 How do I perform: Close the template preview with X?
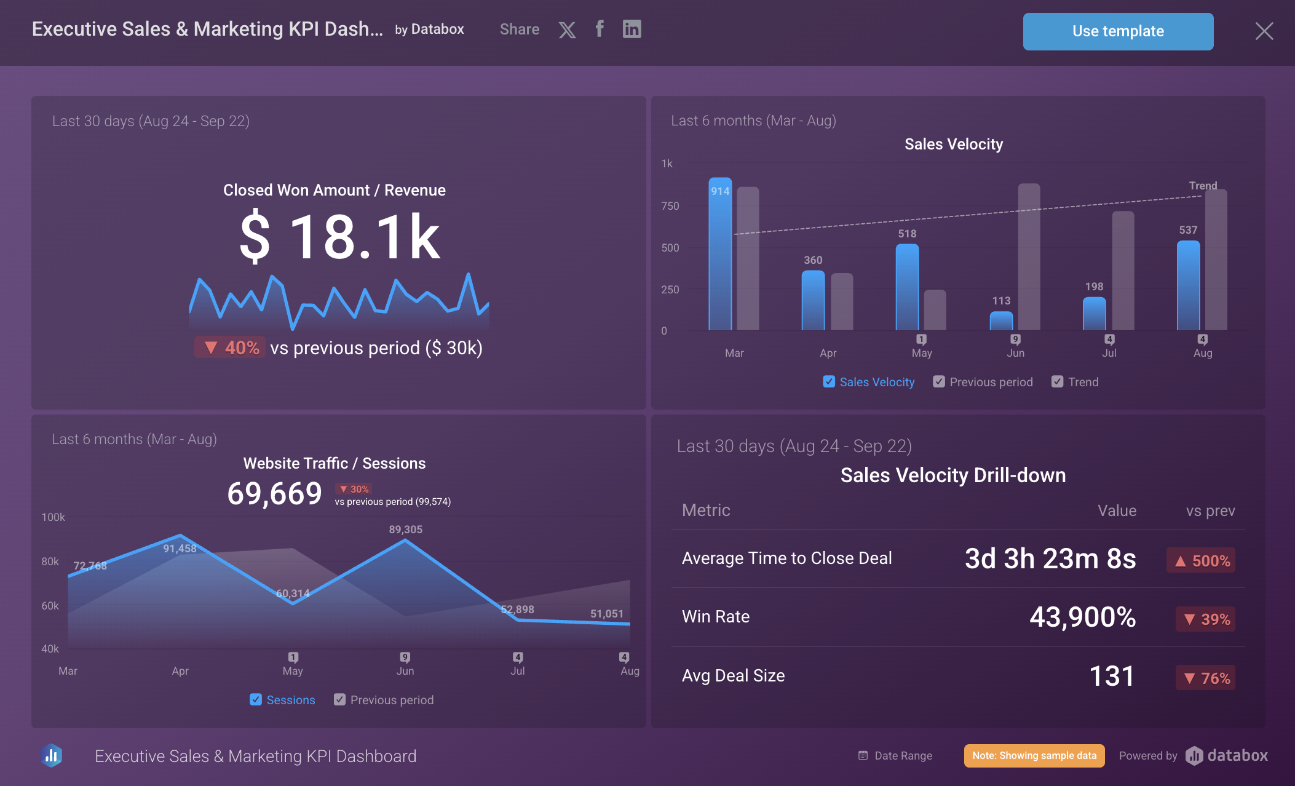1264,31
